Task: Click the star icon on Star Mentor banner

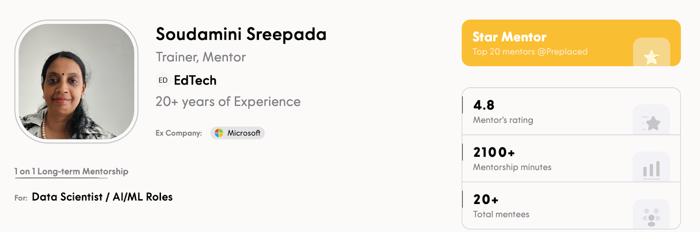Action: [x=651, y=57]
